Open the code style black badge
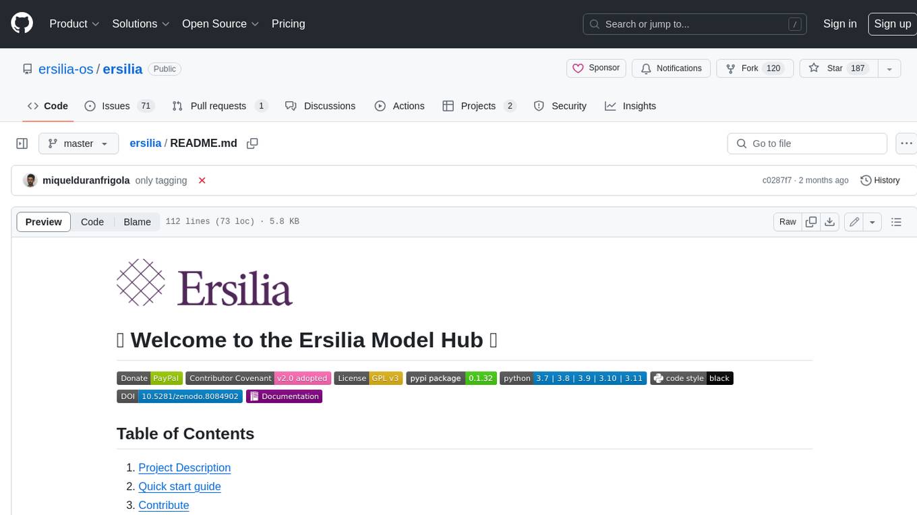The image size is (917, 515). pyautogui.click(x=691, y=378)
